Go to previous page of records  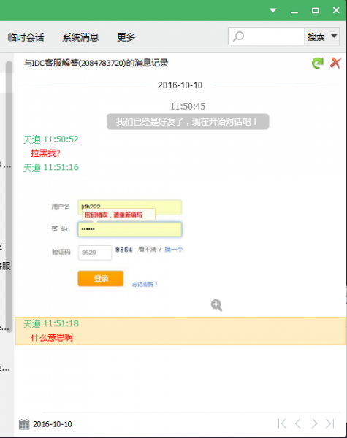click(x=298, y=423)
